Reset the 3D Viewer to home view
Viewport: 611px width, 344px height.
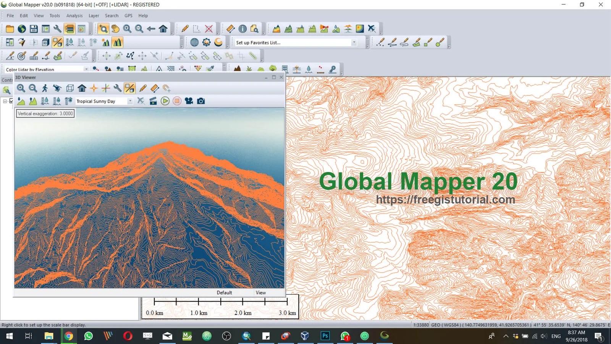[x=82, y=88]
